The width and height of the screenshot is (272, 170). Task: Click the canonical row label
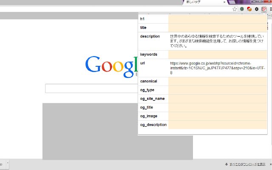149,81
